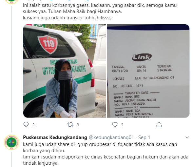This screenshot has width=193, height=167.
Task: Open the @kedungkandang01 handle link
Action: point(111,137)
